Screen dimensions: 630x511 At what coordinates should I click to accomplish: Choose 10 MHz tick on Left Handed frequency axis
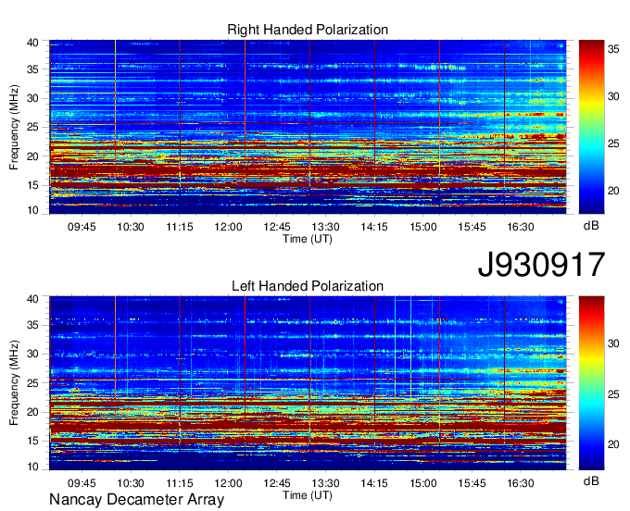pos(32,467)
